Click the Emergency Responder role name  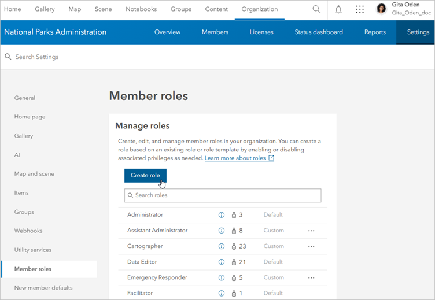coord(157,277)
